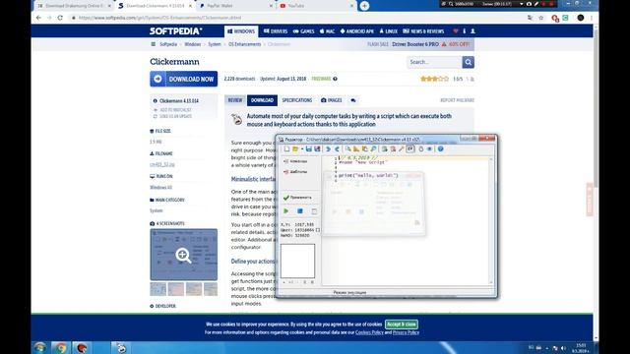
Task: Open the hamburger menu beside the Softpedia breadcrumb
Action: 154,44
